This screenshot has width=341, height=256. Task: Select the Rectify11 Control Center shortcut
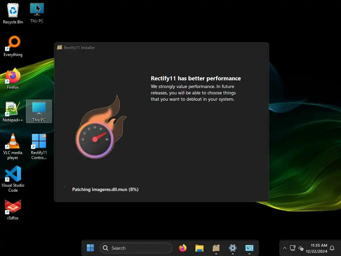[x=39, y=147]
